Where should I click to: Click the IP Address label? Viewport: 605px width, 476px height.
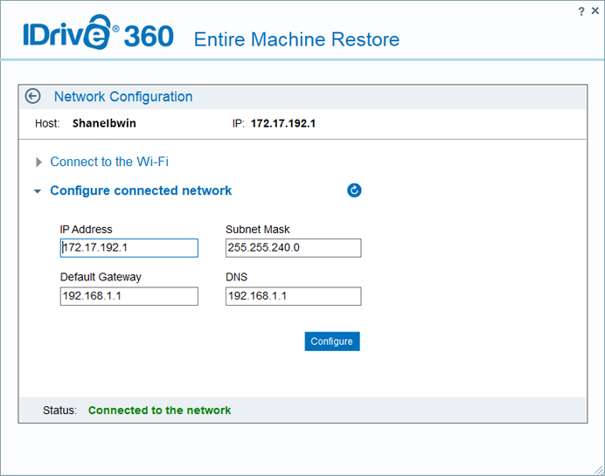pos(86,230)
